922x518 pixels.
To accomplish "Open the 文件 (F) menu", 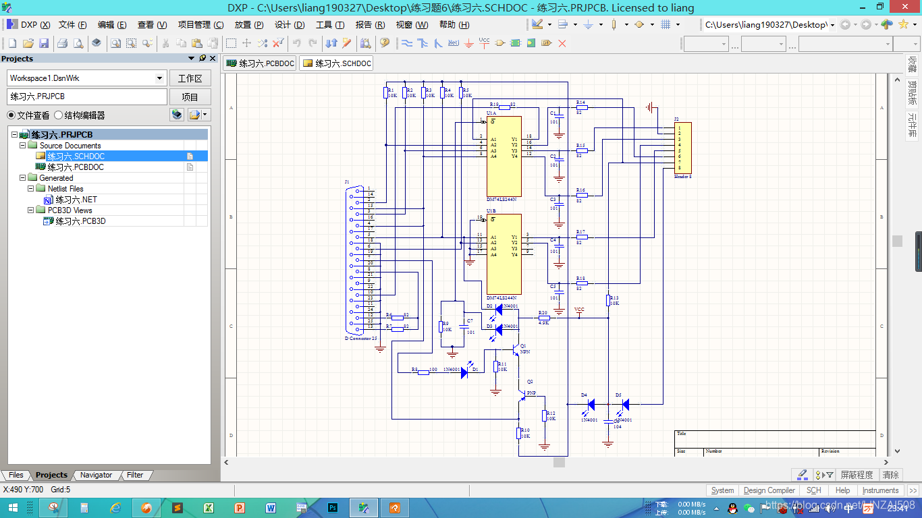I will click(x=73, y=25).
